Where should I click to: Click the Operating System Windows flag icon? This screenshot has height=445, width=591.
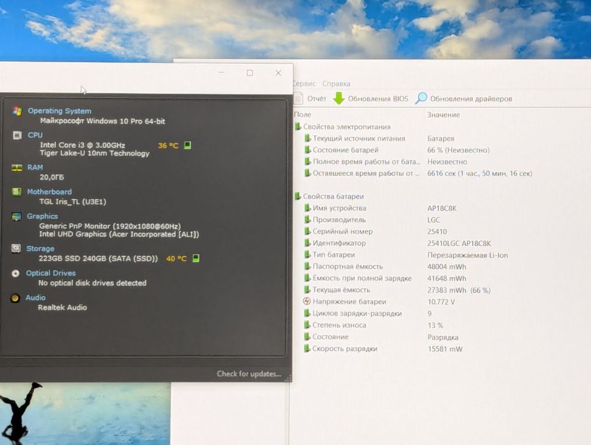pos(17,111)
